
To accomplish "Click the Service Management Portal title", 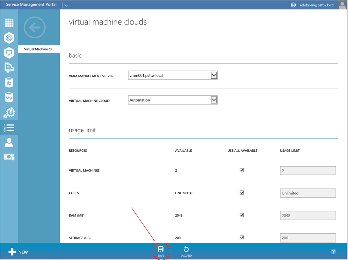I will click(31, 4).
